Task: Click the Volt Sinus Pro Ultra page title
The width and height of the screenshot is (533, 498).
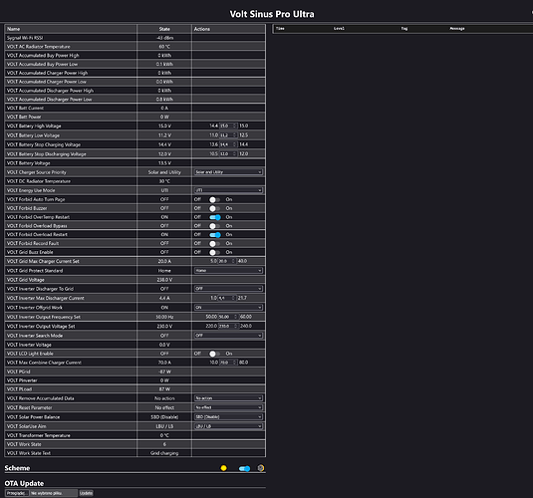Action: point(272,14)
